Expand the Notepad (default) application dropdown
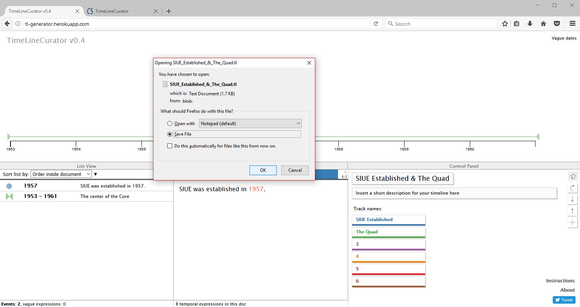This screenshot has height=307, width=580. (250, 124)
